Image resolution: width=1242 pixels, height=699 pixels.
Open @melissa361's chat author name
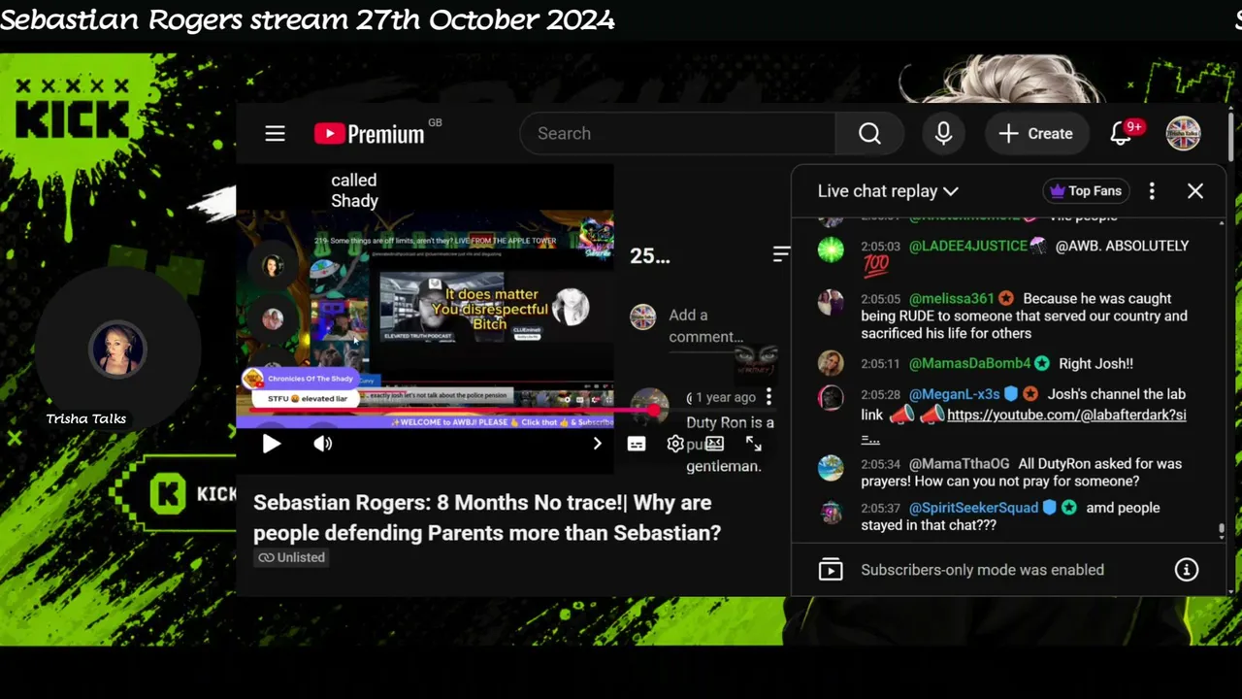[x=952, y=298]
